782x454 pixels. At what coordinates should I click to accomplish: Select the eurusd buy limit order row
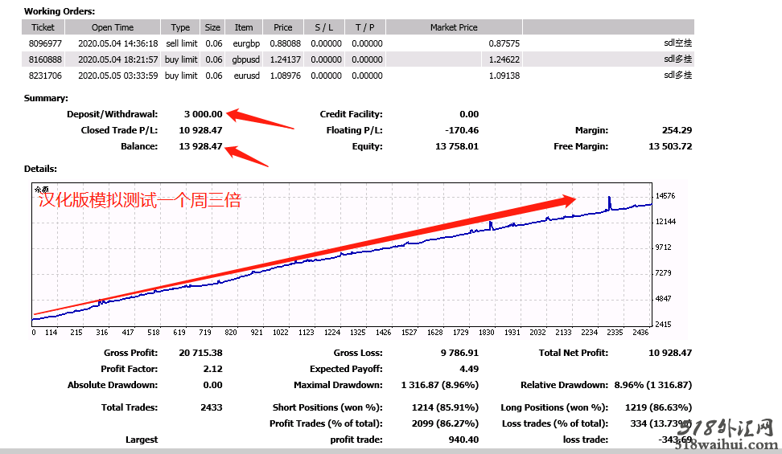click(241, 76)
